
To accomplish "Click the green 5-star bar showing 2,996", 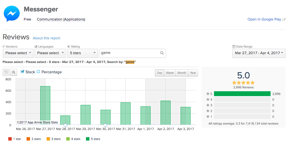I will coord(242,94).
